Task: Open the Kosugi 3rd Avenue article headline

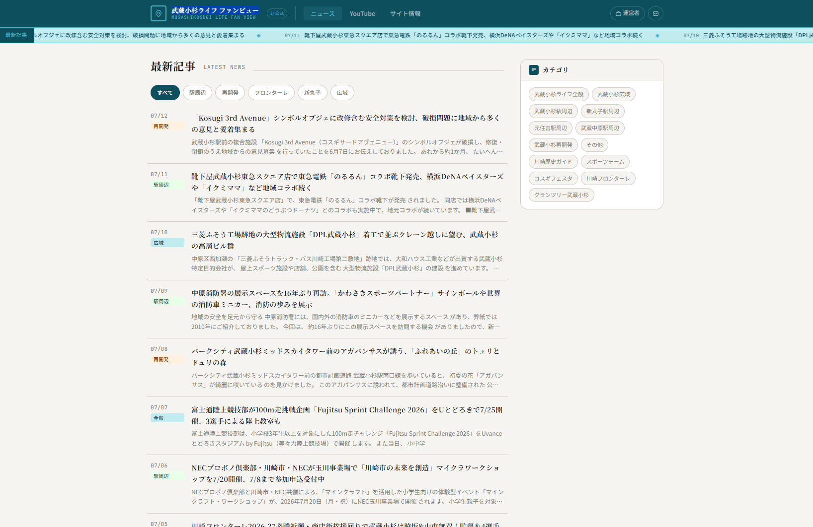Action: point(346,124)
